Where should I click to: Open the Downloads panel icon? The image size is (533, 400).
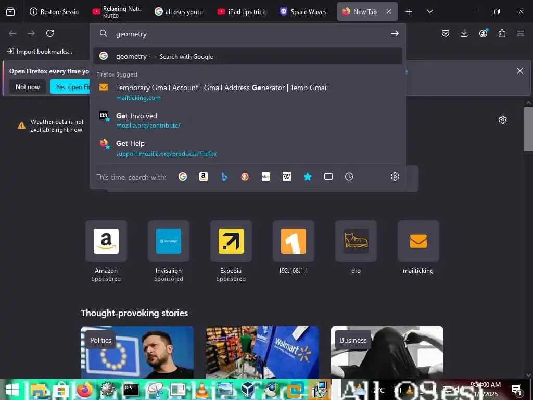pos(464,33)
